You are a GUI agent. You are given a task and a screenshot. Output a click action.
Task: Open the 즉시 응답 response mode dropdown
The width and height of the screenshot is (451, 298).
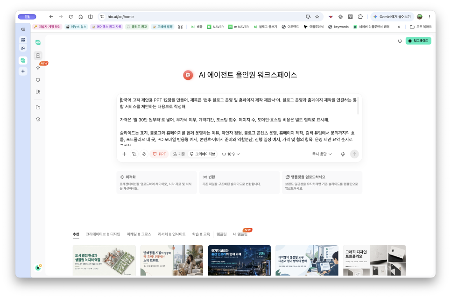pos(322,154)
